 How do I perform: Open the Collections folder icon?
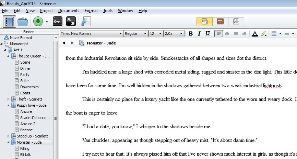coord(23,22)
